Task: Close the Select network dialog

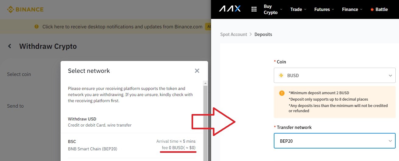Action: [197, 71]
